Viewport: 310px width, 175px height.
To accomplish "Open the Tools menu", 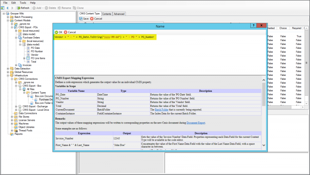I will [x=23, y=3].
